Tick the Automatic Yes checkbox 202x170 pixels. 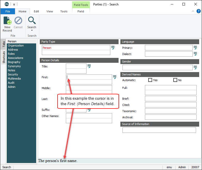point(150,80)
